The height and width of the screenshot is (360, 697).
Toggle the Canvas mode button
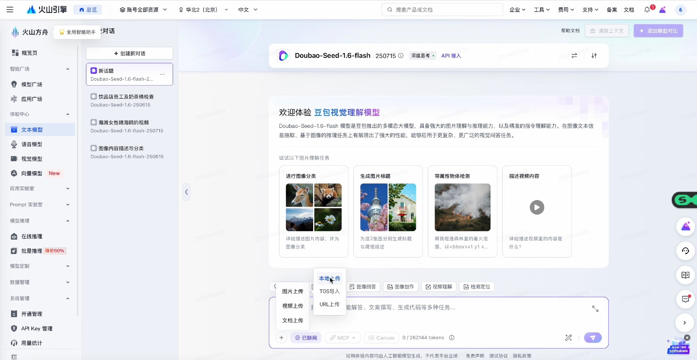[382, 338]
